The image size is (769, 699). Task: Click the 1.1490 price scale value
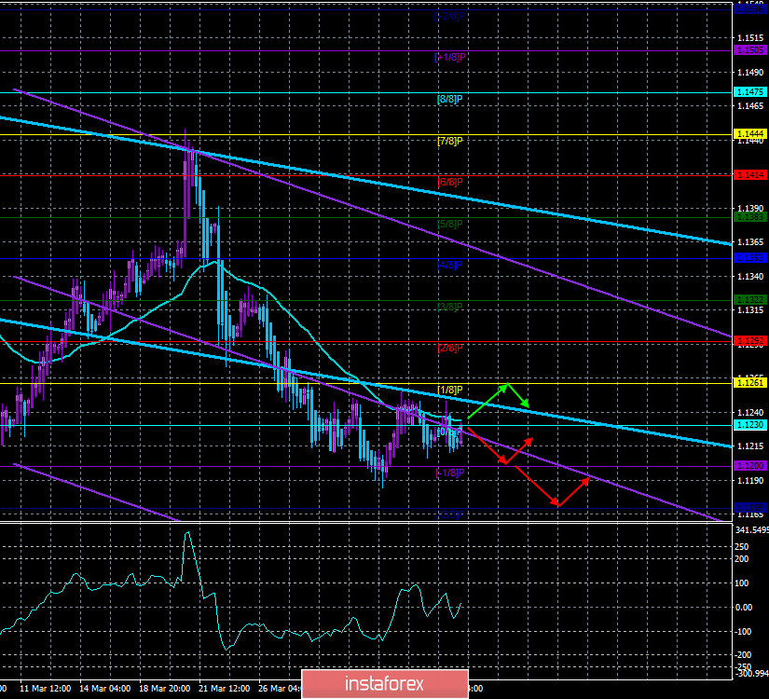[750, 73]
